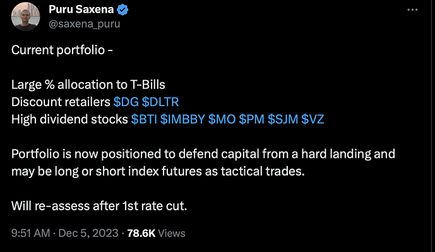This screenshot has width=435, height=252.
Task: Click the 'Will re-assess after 1st rate cut' line
Action: (99, 206)
